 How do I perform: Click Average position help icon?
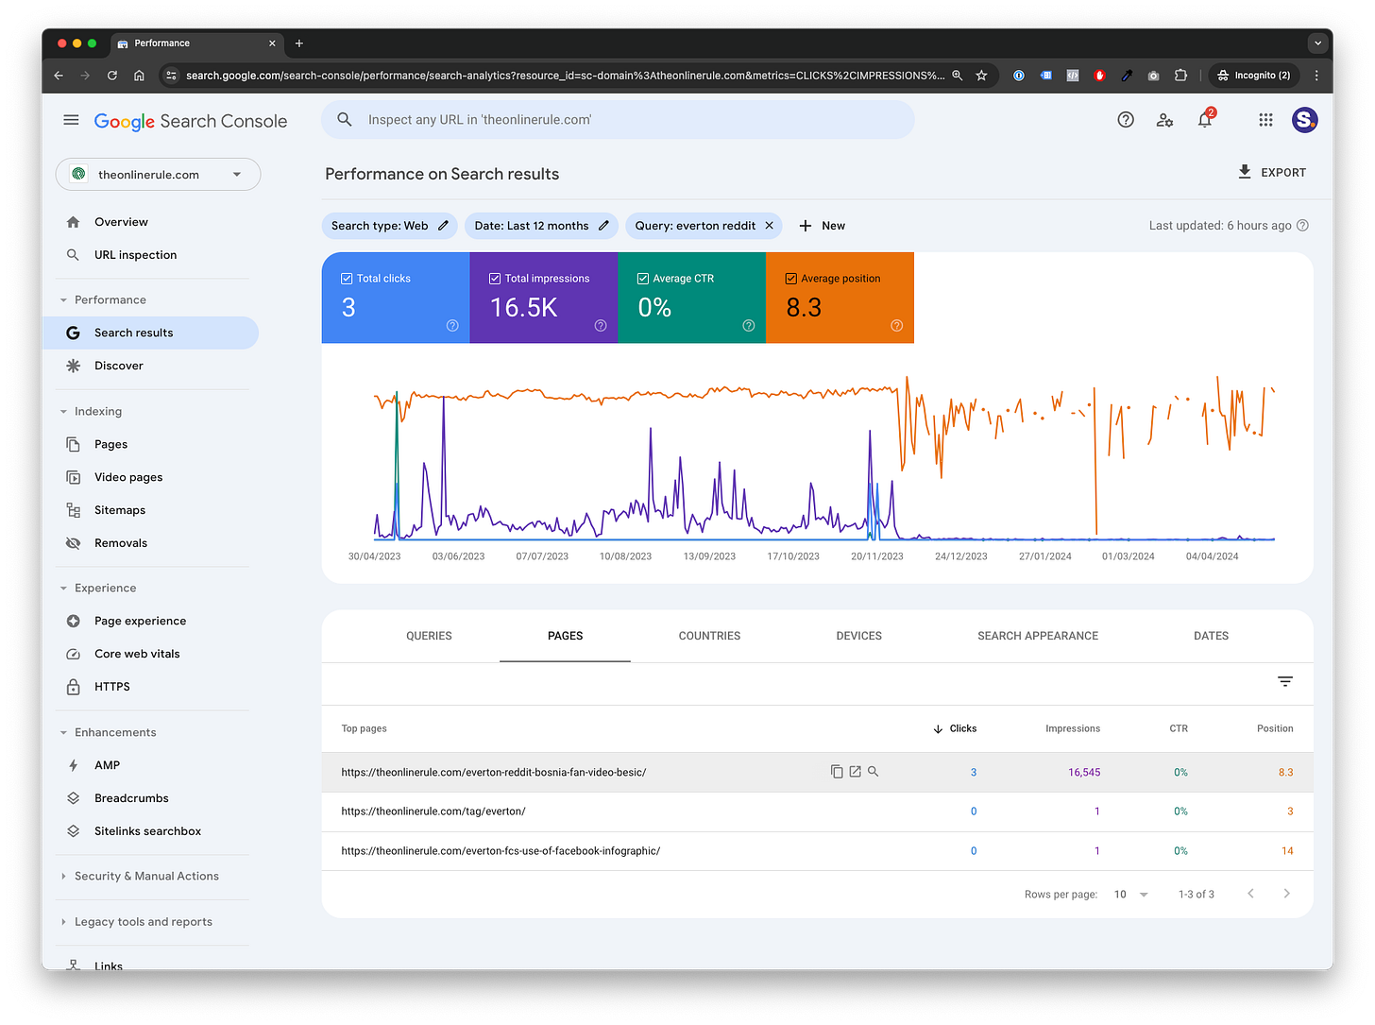tap(897, 326)
